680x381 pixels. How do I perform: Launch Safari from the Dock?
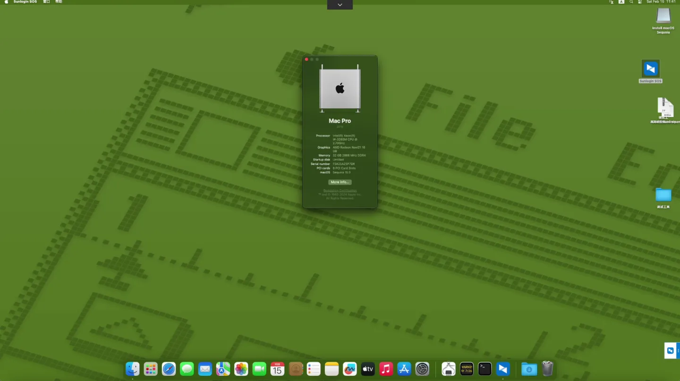(x=169, y=369)
